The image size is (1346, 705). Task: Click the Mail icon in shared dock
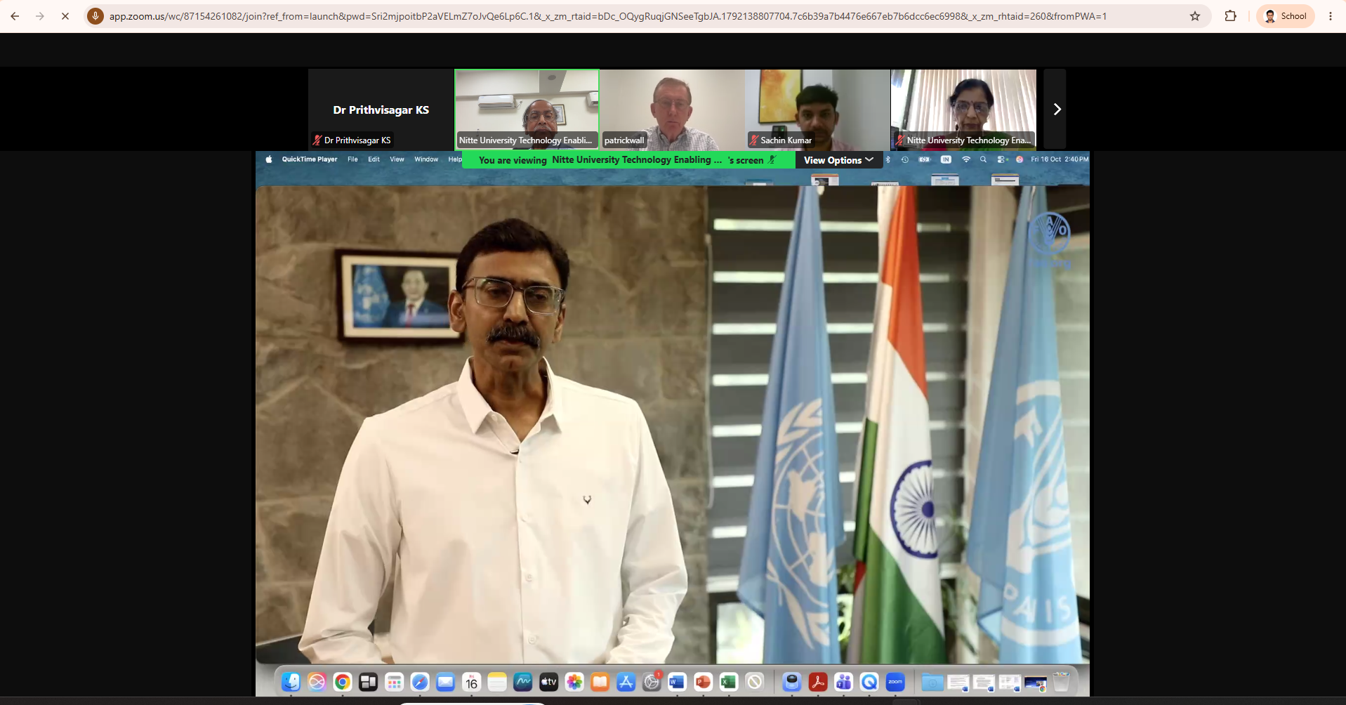(446, 681)
